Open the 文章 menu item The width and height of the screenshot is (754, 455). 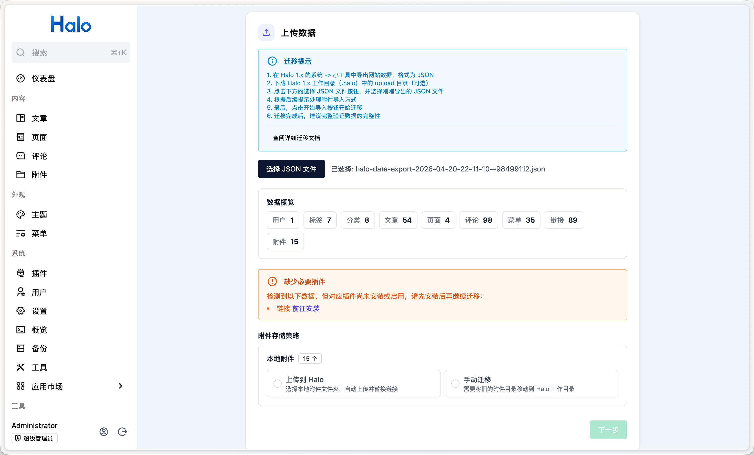(x=39, y=118)
